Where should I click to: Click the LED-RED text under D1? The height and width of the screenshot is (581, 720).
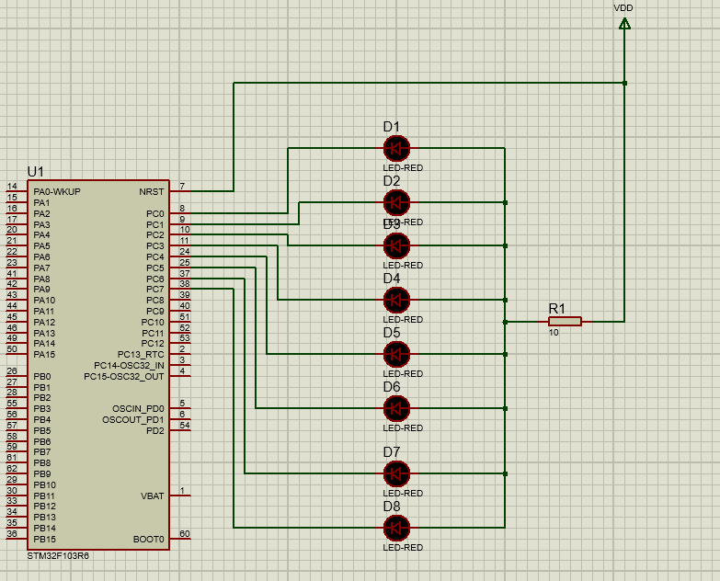(x=403, y=168)
